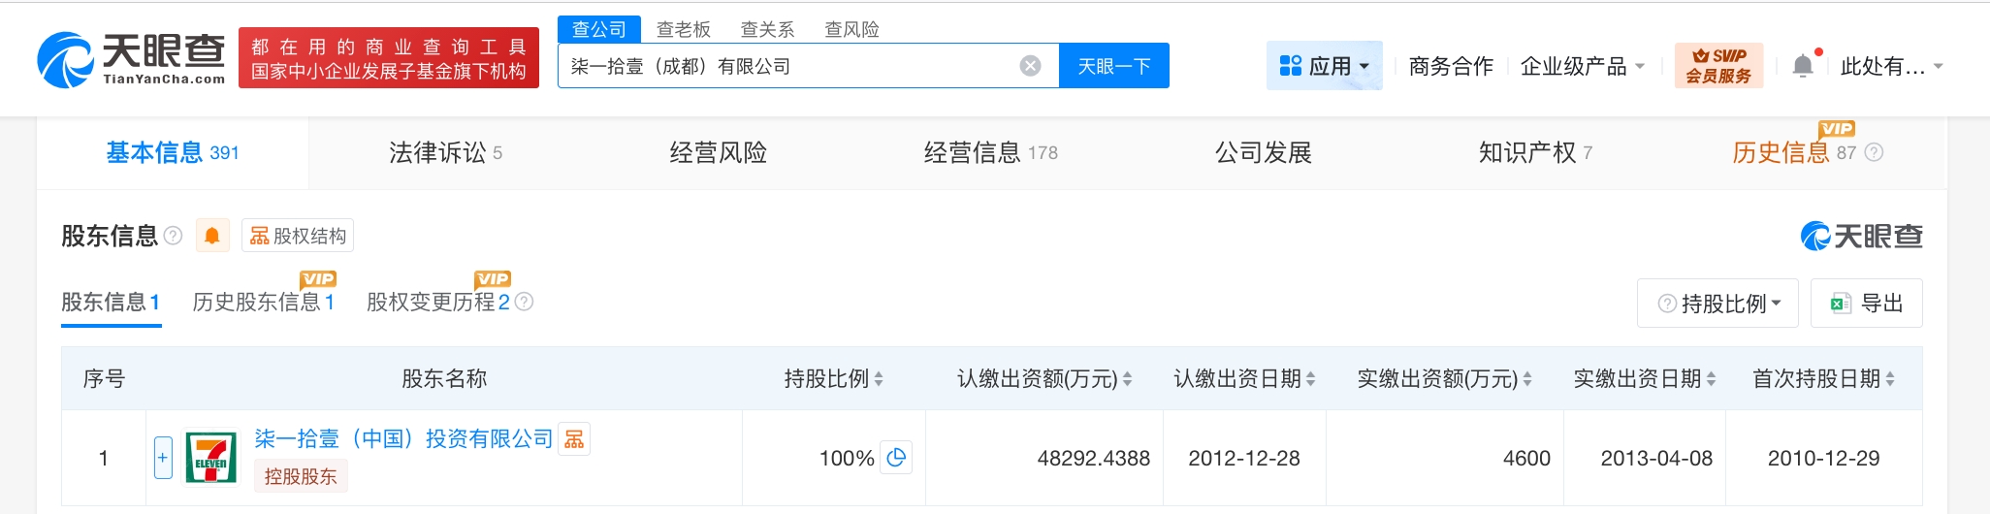The width and height of the screenshot is (1990, 514).
Task: Open SVIP member services badge
Action: point(1717,66)
